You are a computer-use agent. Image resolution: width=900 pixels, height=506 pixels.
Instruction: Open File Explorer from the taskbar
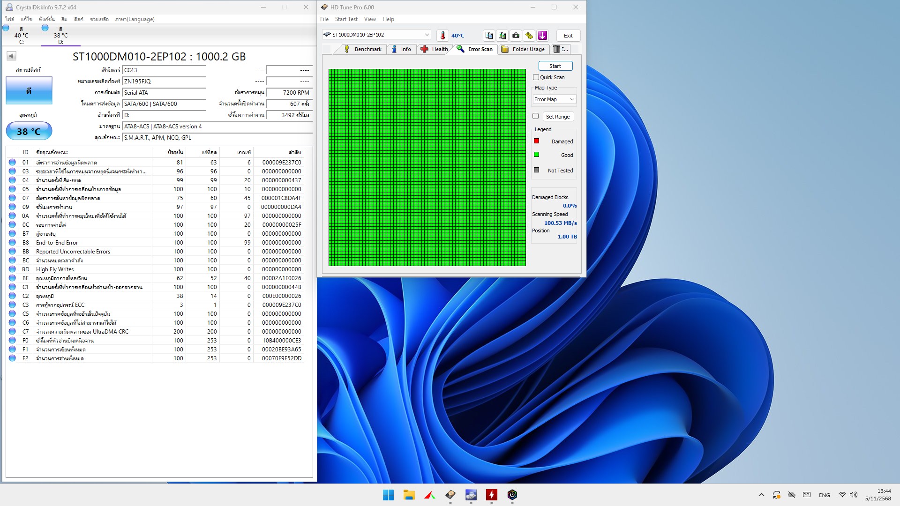point(409,495)
